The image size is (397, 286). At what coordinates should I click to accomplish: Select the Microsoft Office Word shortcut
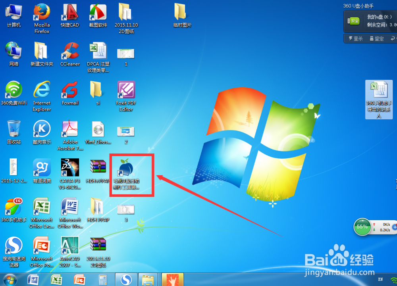coord(70,213)
